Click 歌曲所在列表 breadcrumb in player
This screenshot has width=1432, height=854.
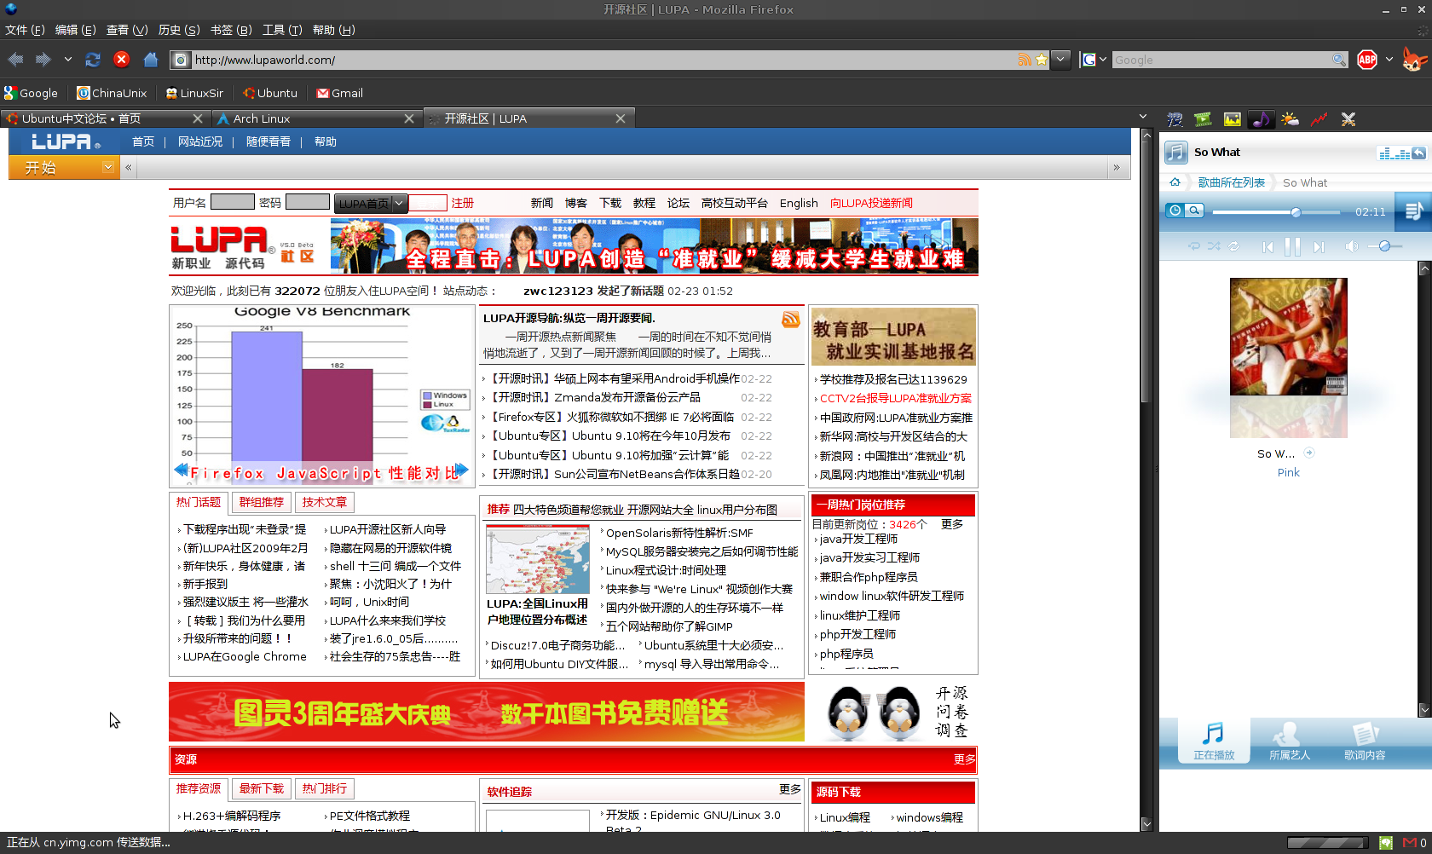pyautogui.click(x=1232, y=182)
